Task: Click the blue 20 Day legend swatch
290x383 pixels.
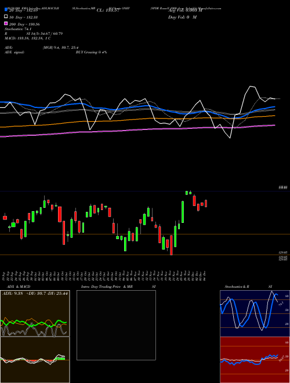Action: coord(6,9)
